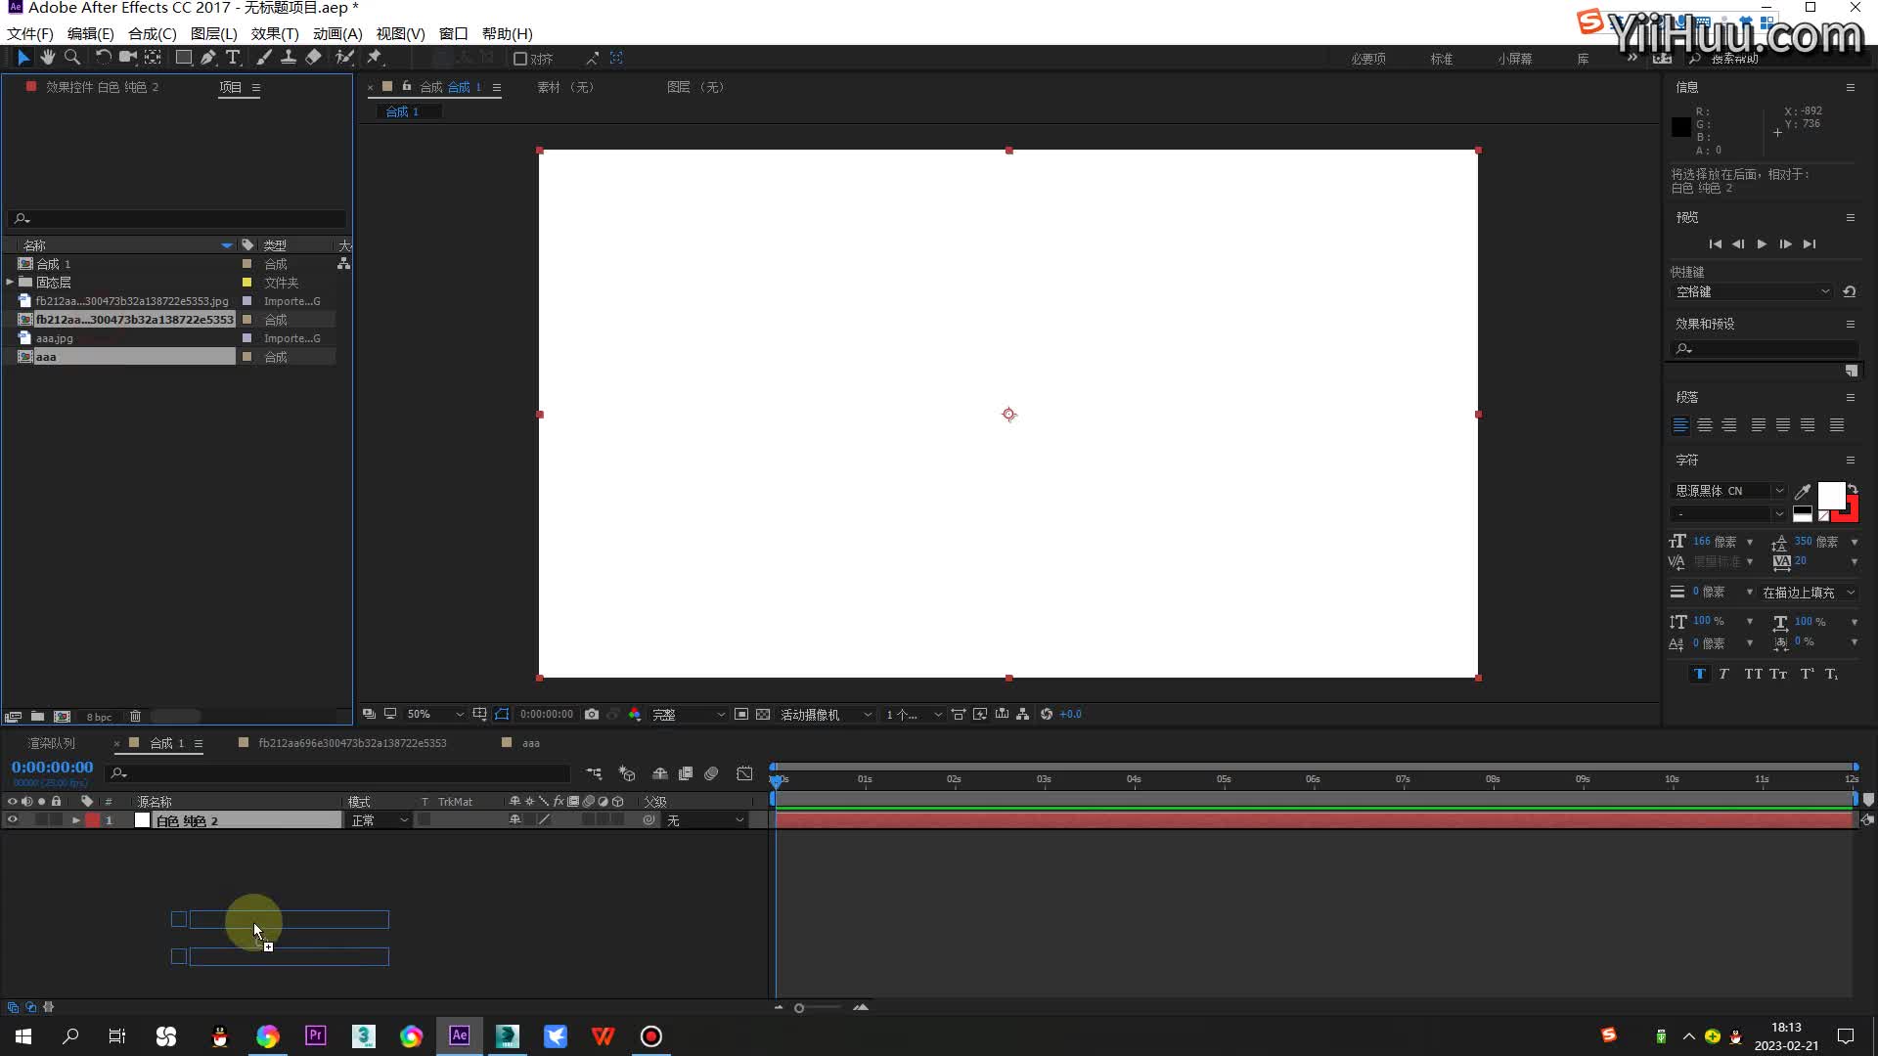
Task: Take snapshot with camera icon in viewer
Action: pos(592,715)
